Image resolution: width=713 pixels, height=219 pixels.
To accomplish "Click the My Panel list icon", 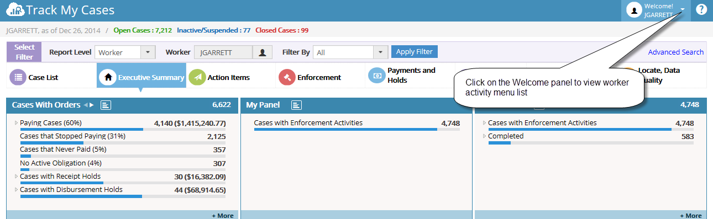I will coord(296,105).
